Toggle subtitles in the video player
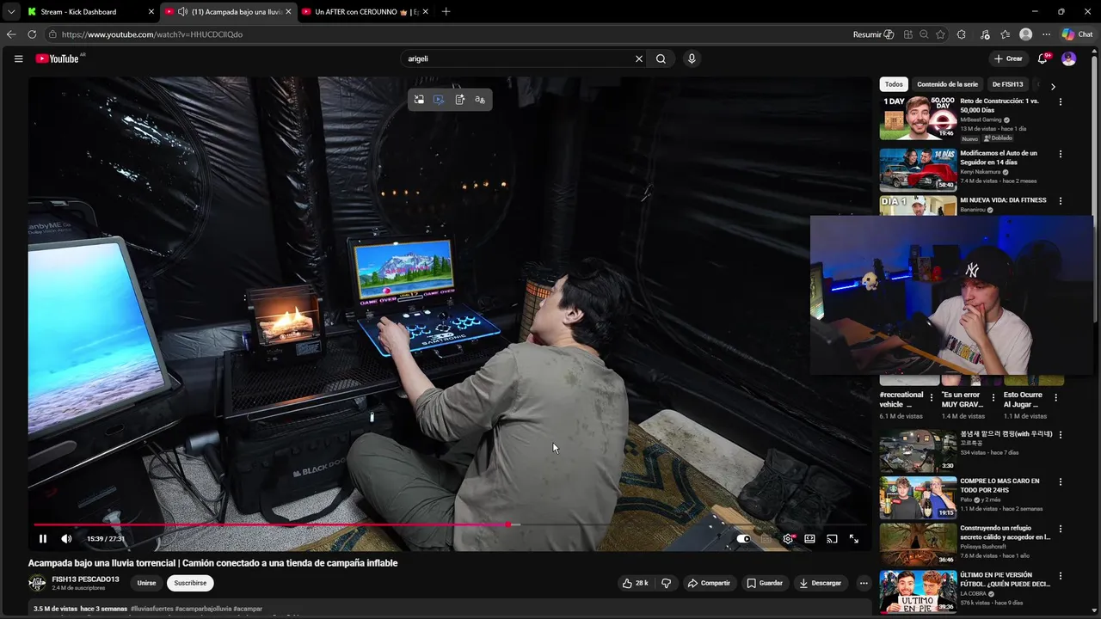 pyautogui.click(x=766, y=539)
